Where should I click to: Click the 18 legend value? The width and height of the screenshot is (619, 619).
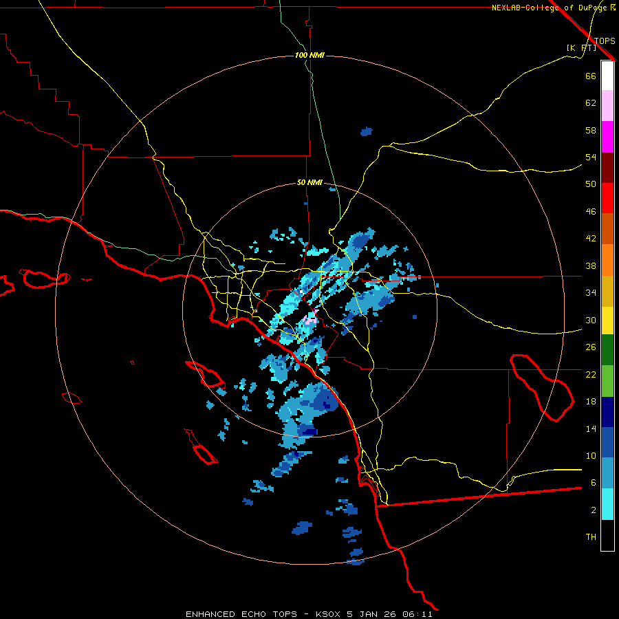tap(591, 402)
